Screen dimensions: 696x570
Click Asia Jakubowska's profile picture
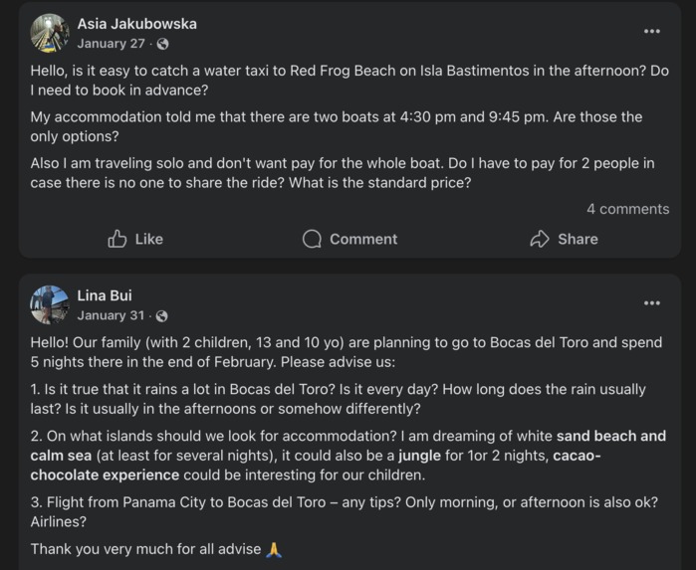point(49,33)
